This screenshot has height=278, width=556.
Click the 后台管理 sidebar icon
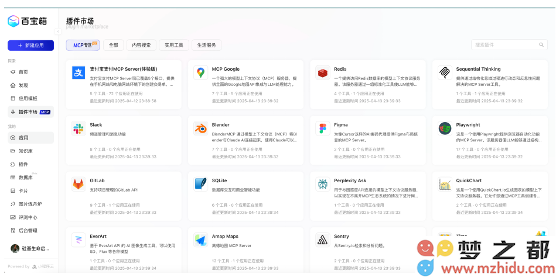(x=13, y=231)
